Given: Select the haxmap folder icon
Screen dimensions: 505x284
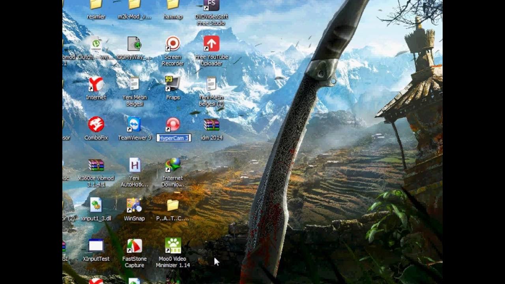Looking at the screenshot, I should 173,5.
